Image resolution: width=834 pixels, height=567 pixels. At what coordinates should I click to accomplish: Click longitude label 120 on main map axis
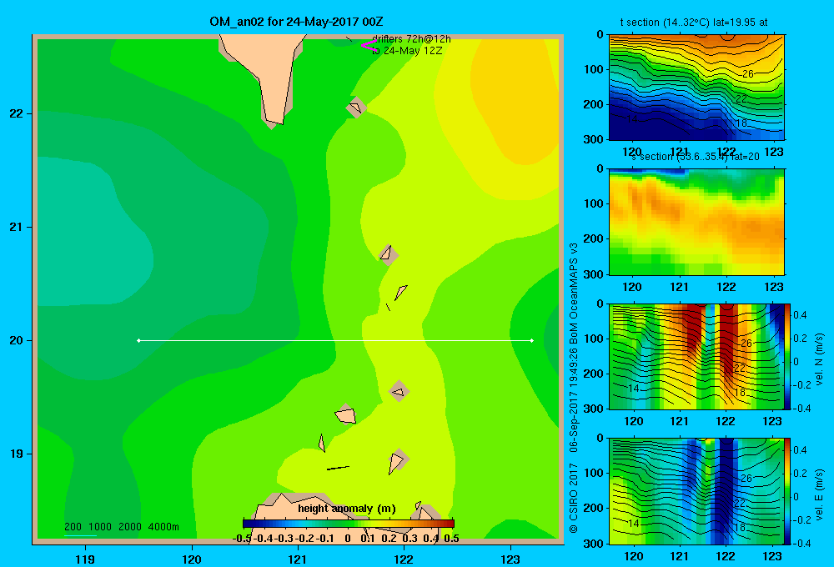pos(192,559)
